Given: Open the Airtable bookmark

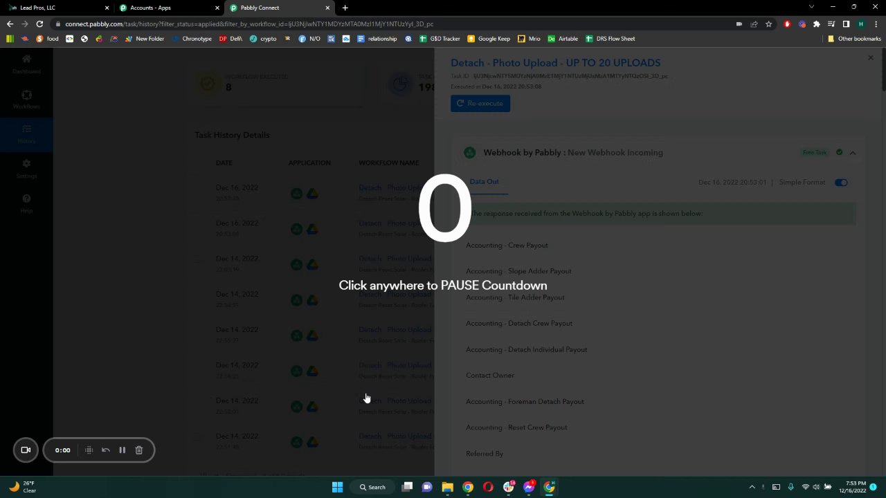Looking at the screenshot, I should pos(563,39).
